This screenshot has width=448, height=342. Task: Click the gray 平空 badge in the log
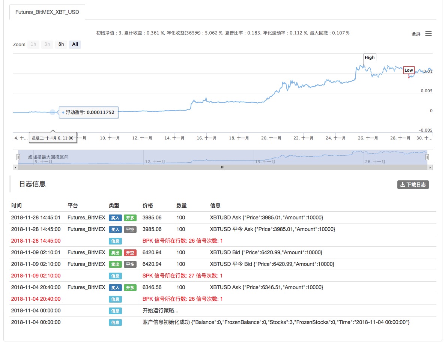coord(130,229)
